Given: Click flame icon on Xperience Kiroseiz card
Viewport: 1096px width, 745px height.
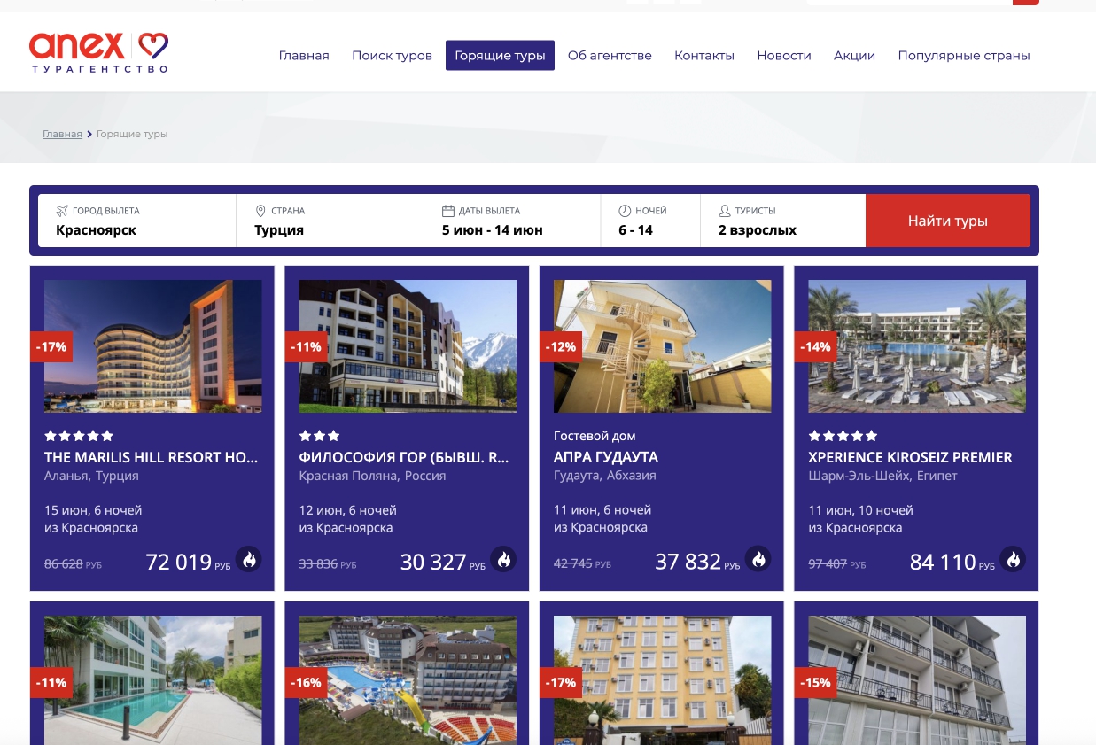Looking at the screenshot, I should pos(1013,559).
